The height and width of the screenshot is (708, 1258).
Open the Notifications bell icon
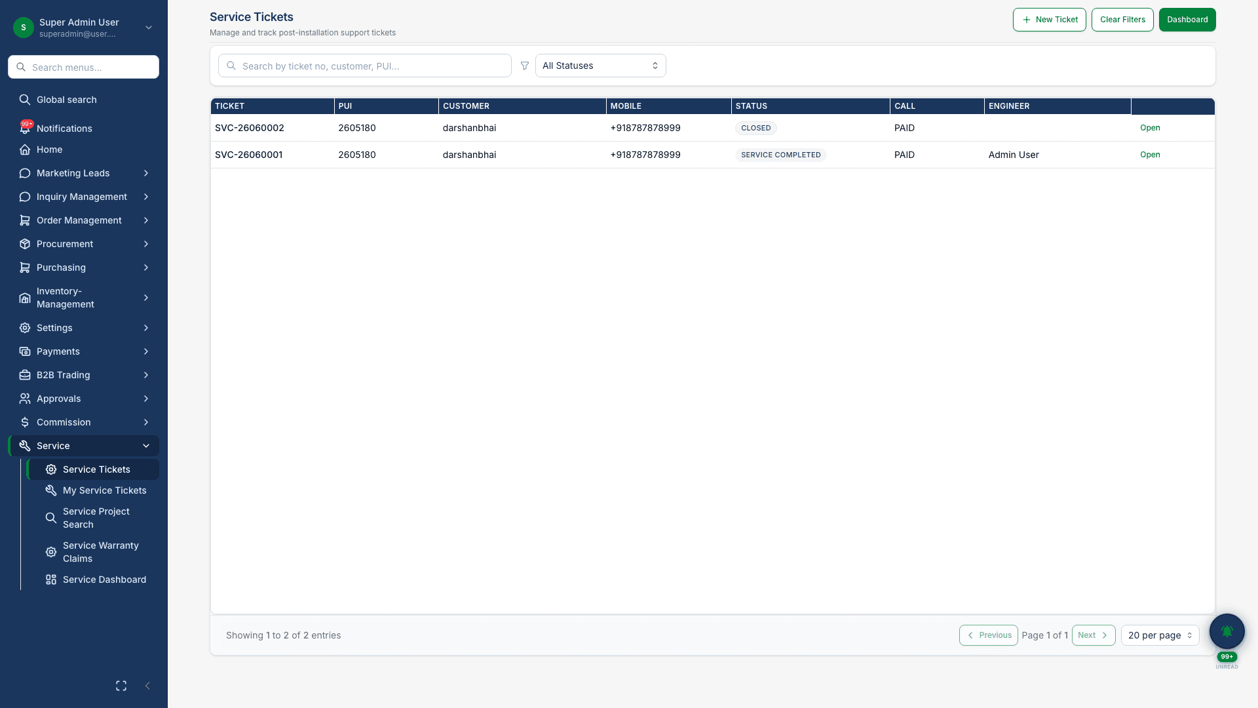click(25, 128)
